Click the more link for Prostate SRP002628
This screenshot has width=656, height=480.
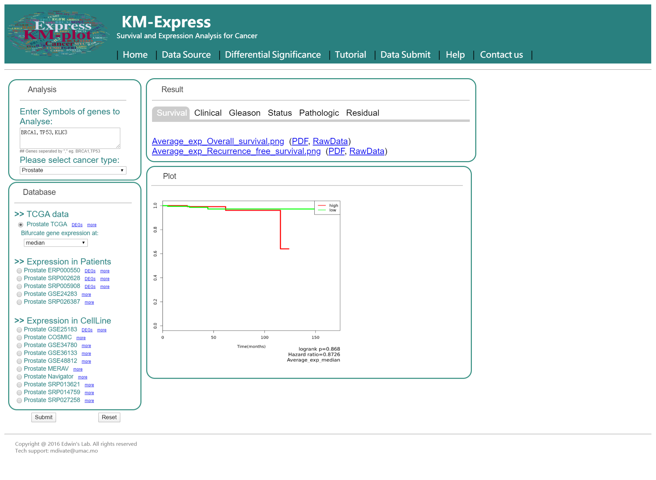point(106,279)
